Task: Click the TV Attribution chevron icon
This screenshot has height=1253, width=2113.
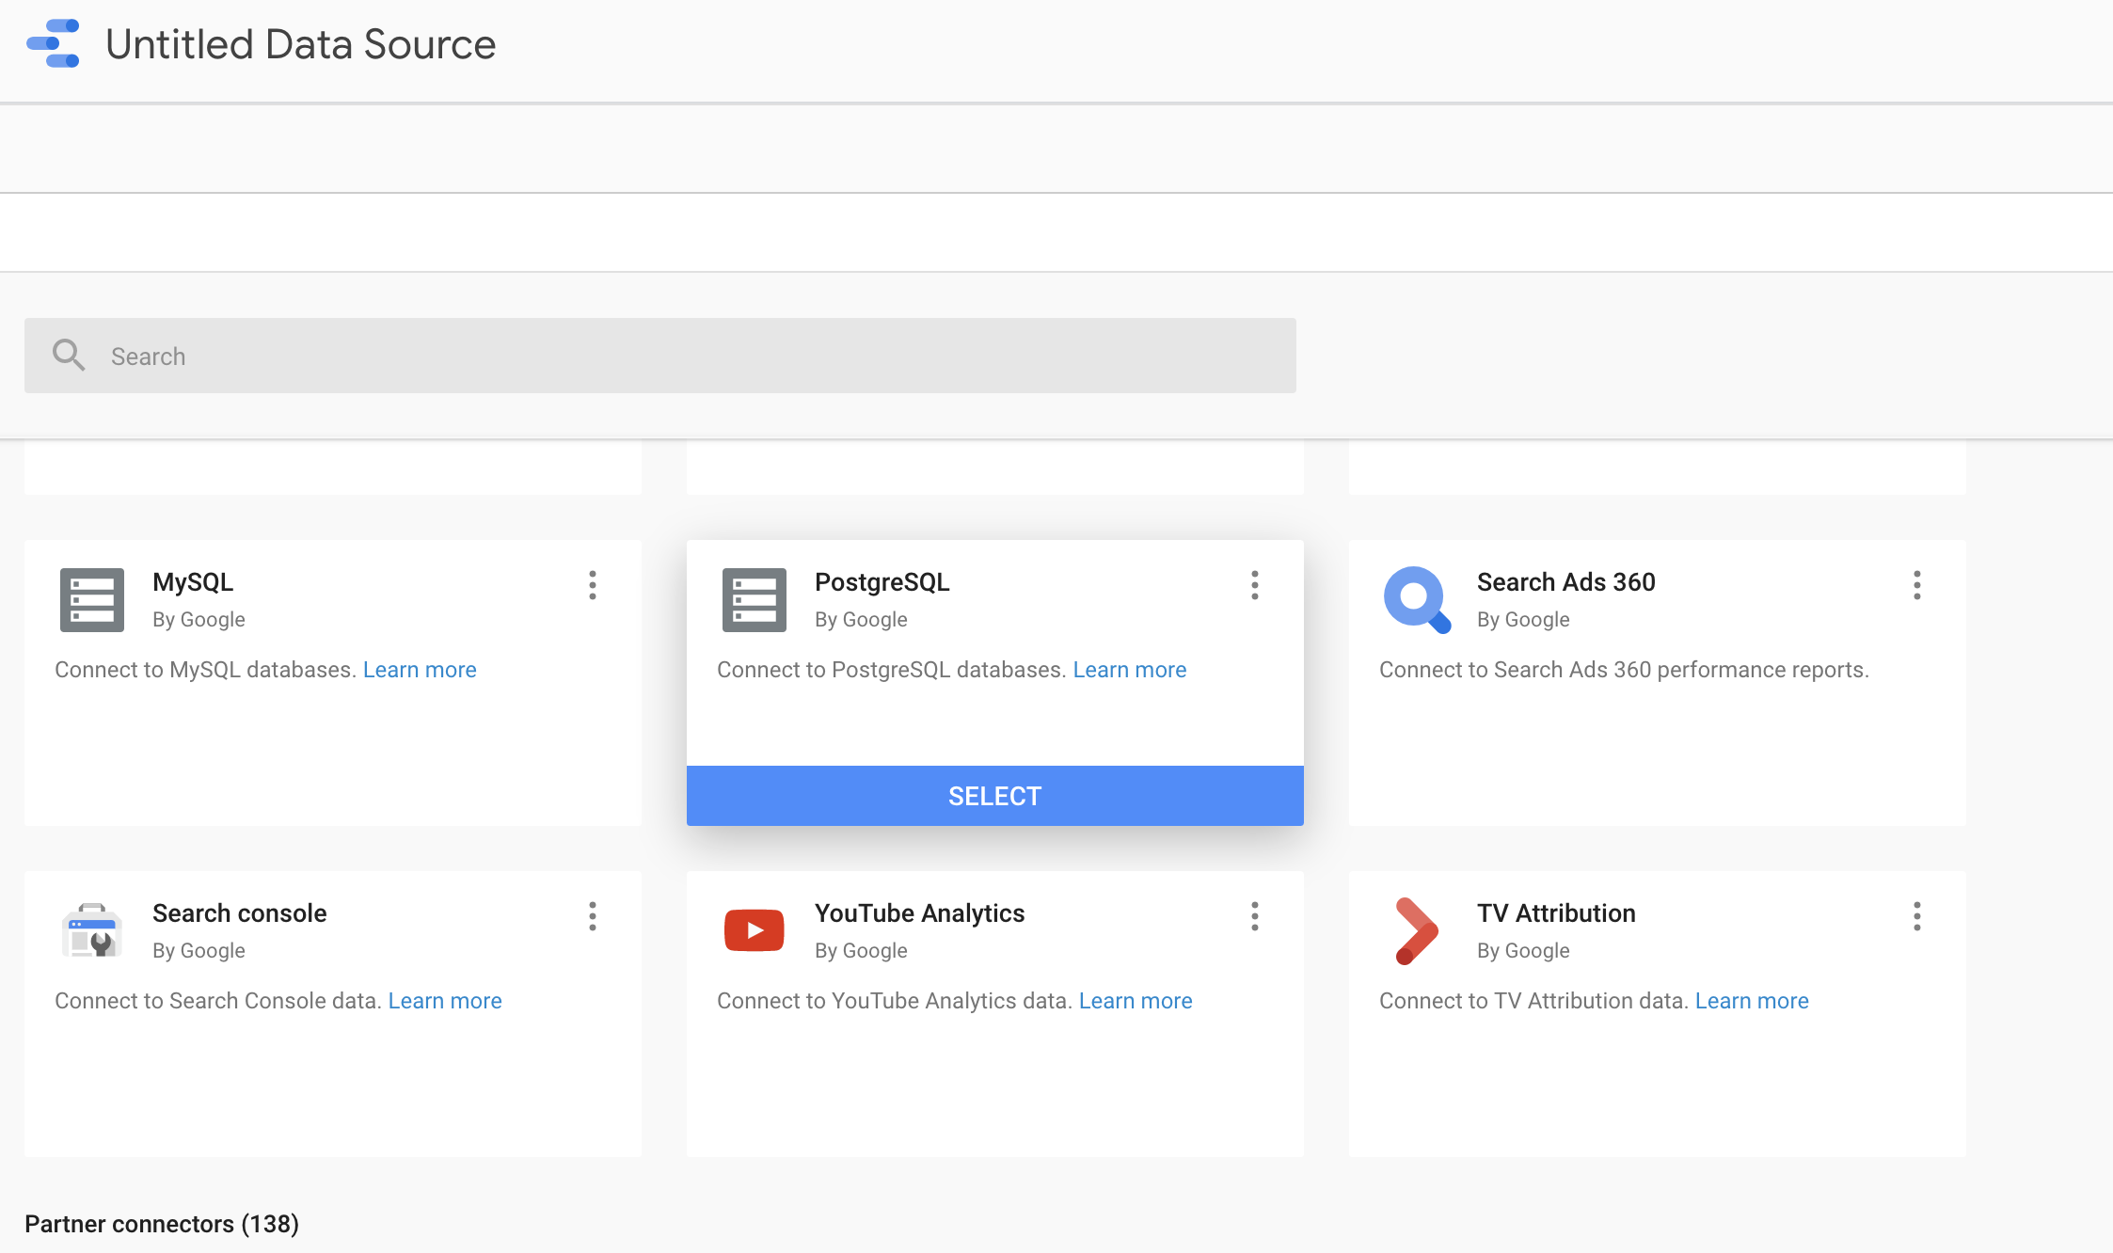Action: (x=1417, y=930)
